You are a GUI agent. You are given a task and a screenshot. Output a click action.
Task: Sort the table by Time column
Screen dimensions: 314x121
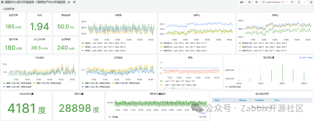276,100
